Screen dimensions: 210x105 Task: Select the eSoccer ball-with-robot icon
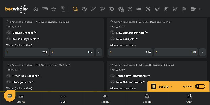121,9
